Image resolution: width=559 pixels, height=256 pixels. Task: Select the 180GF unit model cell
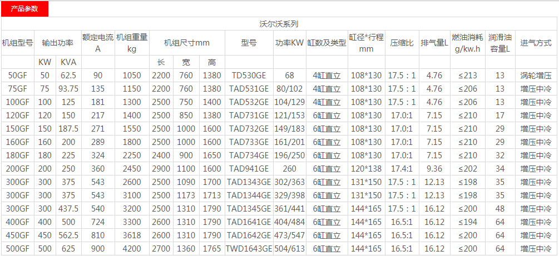click(17, 155)
